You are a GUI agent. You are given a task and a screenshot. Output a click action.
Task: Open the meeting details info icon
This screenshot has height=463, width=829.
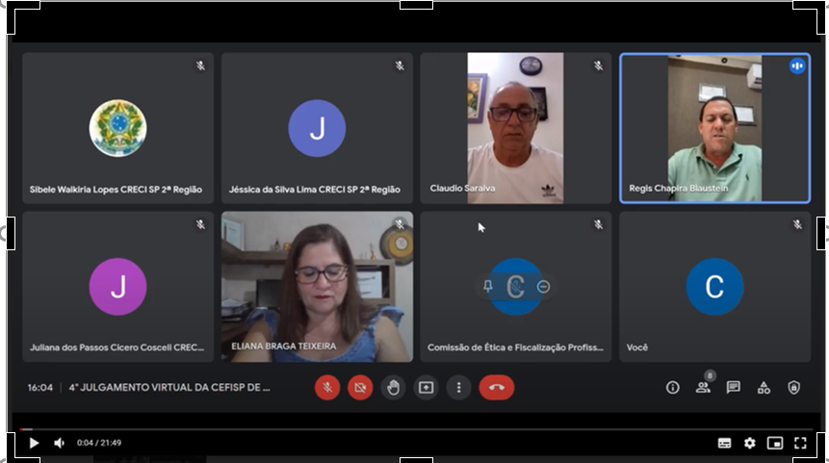[673, 387]
